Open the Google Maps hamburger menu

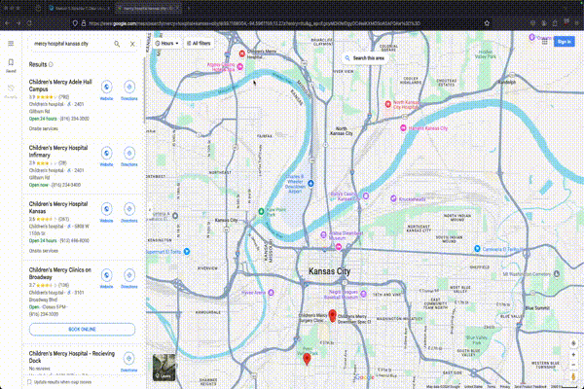click(11, 44)
